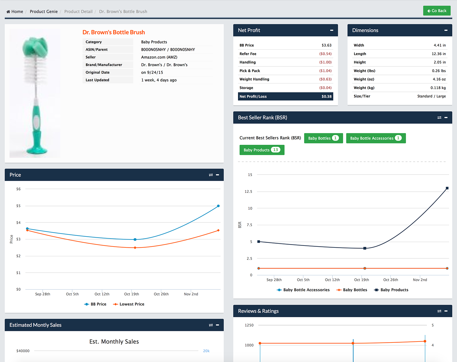Collapse the Best Seller Rank panel

pos(446,118)
